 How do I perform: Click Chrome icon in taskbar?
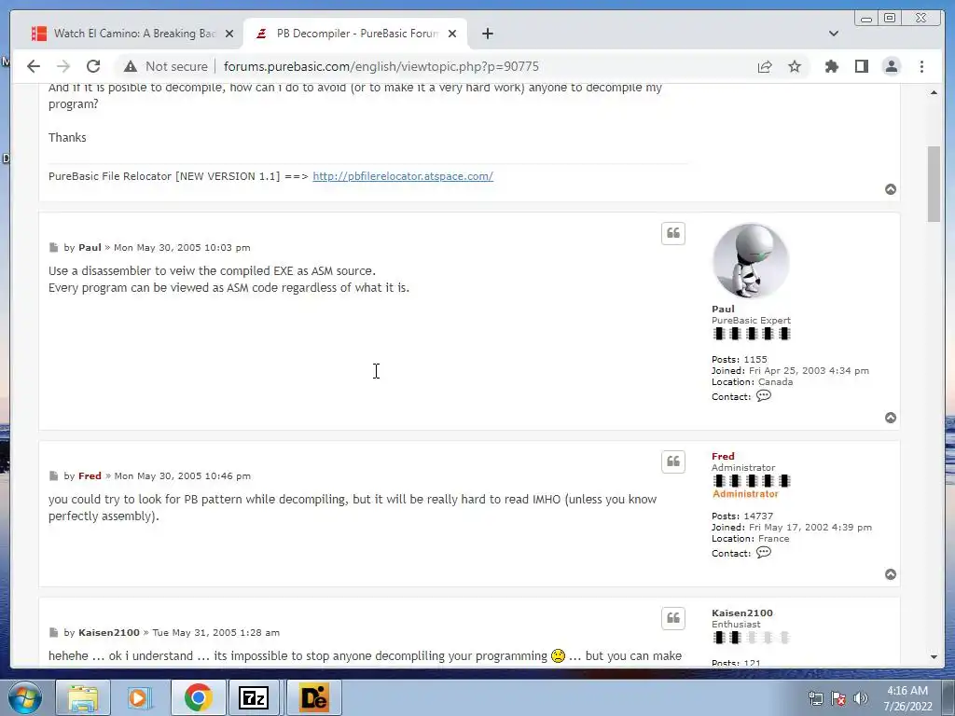point(198,697)
